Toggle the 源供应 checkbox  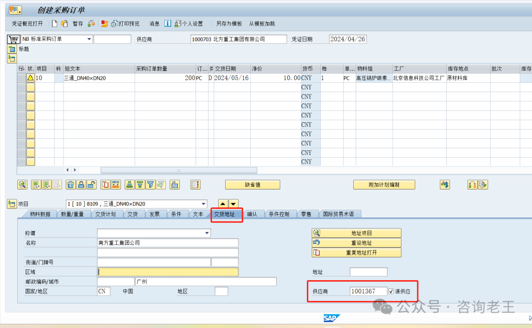coord(391,292)
